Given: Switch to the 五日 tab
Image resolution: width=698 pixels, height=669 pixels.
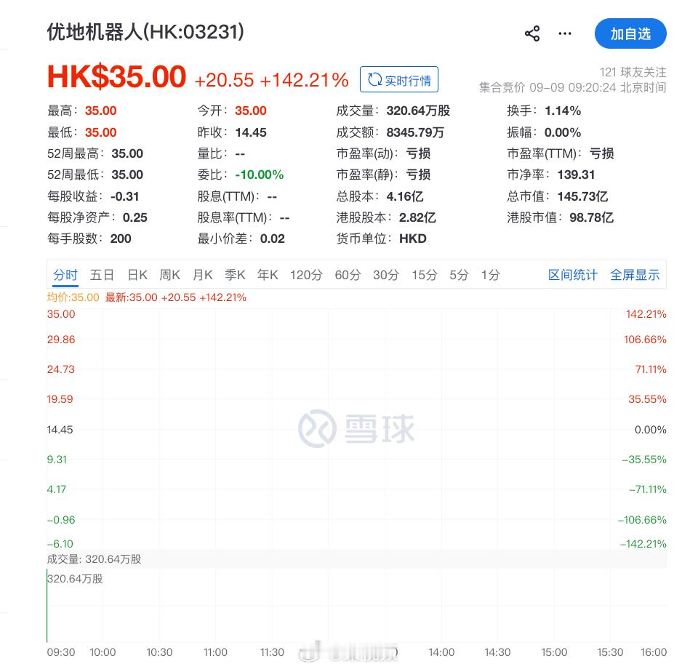Looking at the screenshot, I should [102, 275].
